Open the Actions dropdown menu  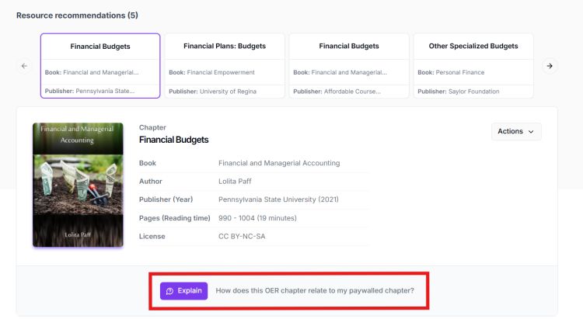pos(515,131)
